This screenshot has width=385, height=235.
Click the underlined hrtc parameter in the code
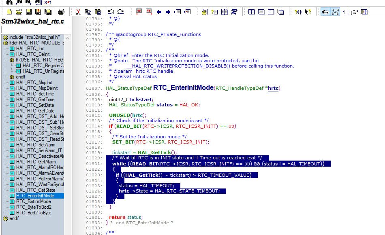[x=273, y=88]
